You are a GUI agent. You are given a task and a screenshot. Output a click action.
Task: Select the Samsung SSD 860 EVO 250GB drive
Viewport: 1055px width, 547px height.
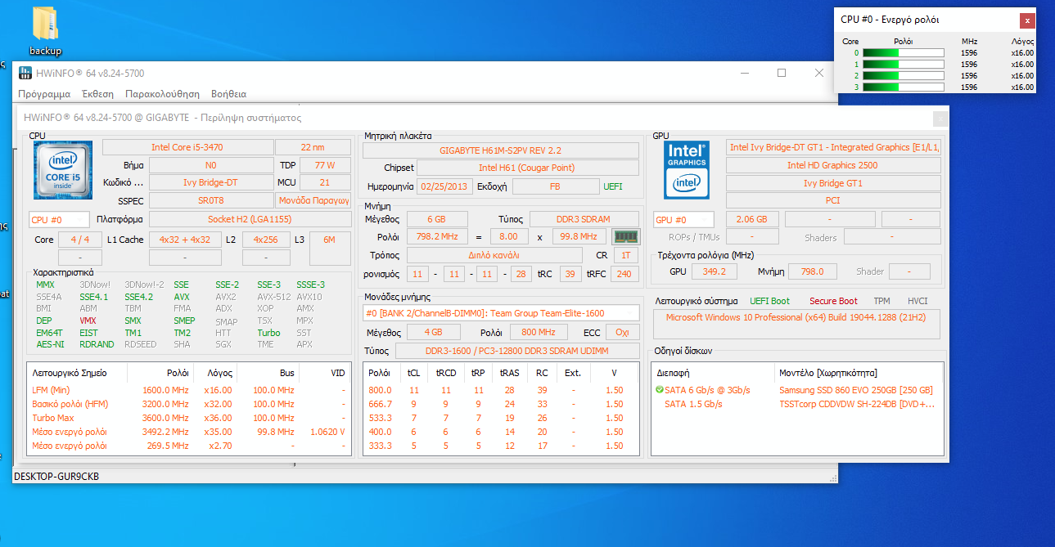point(856,390)
